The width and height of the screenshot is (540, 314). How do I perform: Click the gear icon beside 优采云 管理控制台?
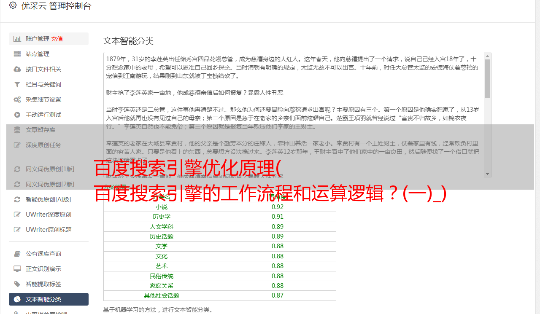tap(13, 5)
